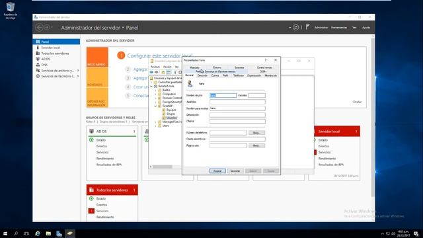Click the Nombre de pila field
Image resolution: width=423 pixels, height=238 pixels.
coord(223,95)
